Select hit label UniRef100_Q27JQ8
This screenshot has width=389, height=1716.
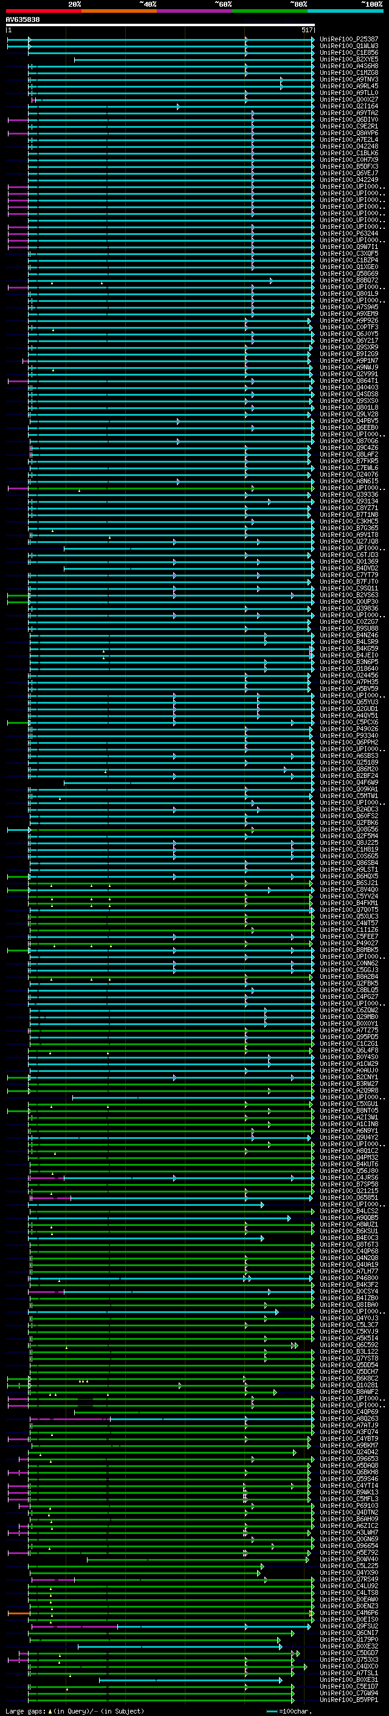(x=349, y=542)
